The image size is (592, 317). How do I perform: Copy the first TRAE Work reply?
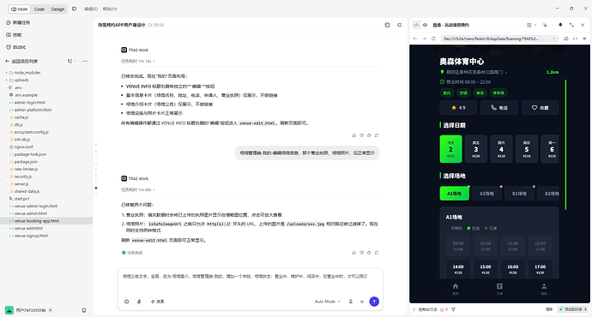pyautogui.click(x=369, y=135)
